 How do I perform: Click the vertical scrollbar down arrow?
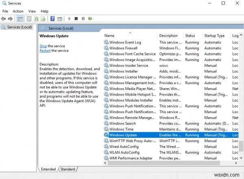tap(241, 158)
